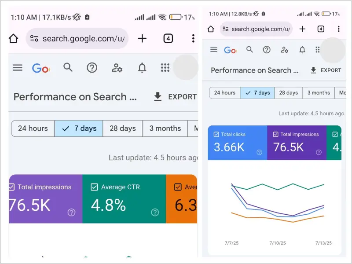
Task: Select 3 months range, right screenshot
Action: [319, 93]
